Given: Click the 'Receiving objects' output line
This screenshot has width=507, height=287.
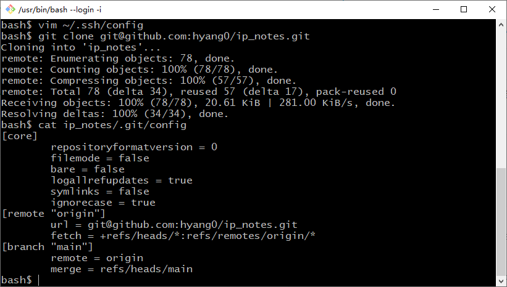Looking at the screenshot, I should pyautogui.click(x=198, y=103).
